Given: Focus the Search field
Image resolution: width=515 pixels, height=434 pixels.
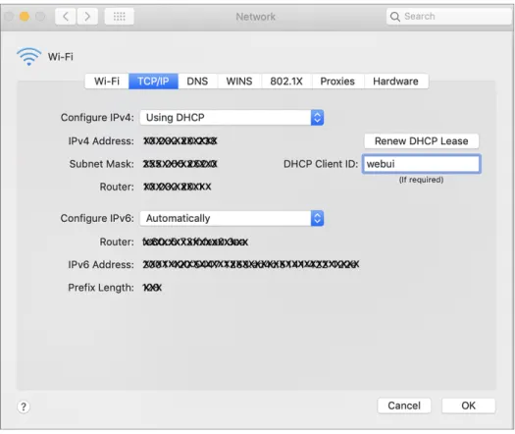Looking at the screenshot, I should [x=450, y=16].
